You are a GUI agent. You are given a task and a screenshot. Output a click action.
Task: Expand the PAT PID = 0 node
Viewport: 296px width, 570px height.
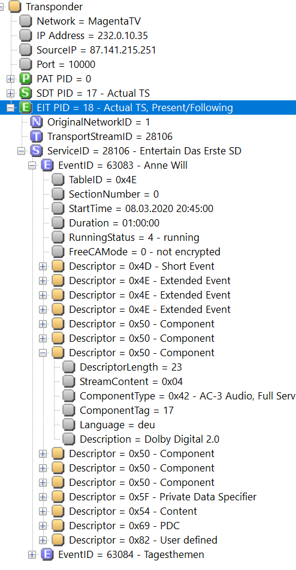[11, 79]
